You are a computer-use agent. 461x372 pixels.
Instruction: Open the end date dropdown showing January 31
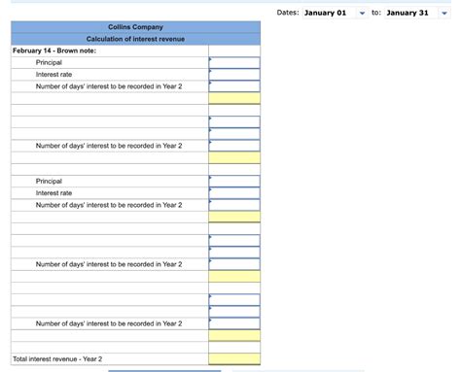click(417, 13)
